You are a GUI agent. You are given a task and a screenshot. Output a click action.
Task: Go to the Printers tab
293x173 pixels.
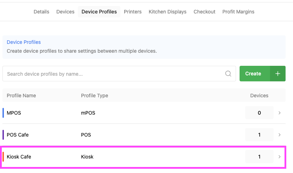point(133,12)
